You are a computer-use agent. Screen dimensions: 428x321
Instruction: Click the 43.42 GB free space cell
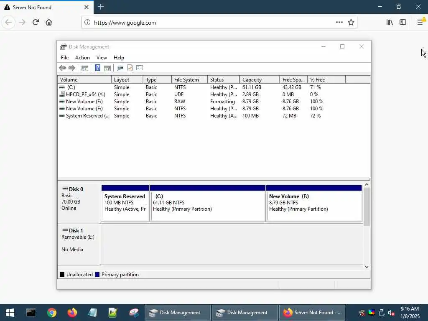(x=292, y=87)
